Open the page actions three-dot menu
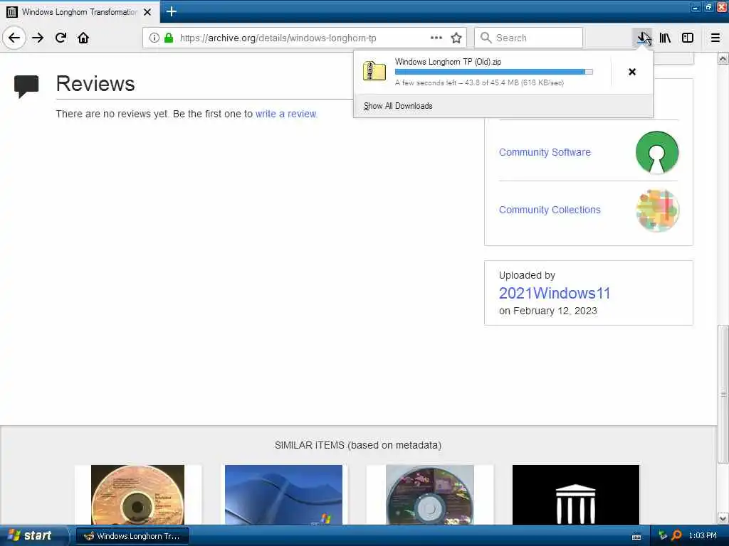 point(436,38)
